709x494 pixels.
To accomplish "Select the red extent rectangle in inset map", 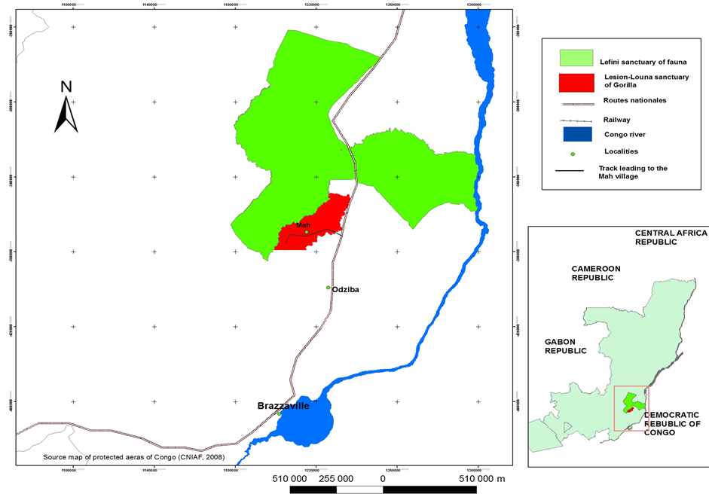I will (x=631, y=408).
